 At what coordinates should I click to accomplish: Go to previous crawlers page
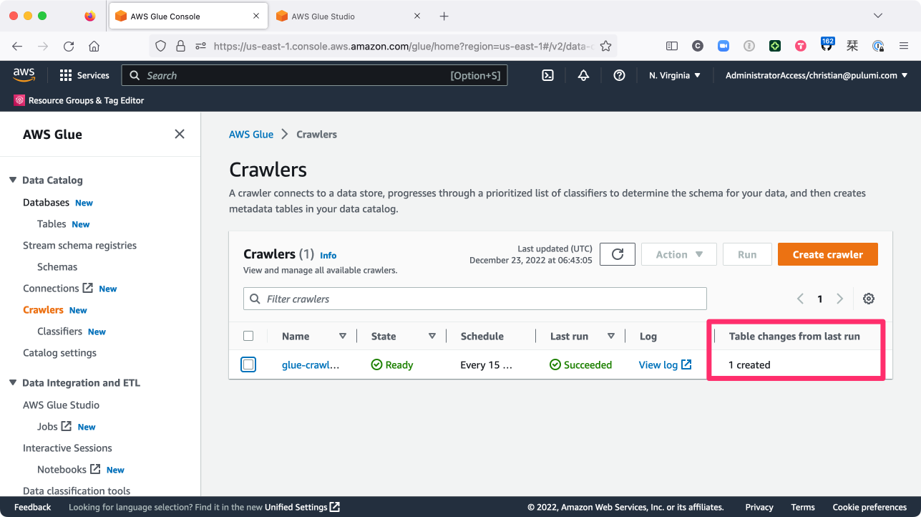pyautogui.click(x=800, y=299)
